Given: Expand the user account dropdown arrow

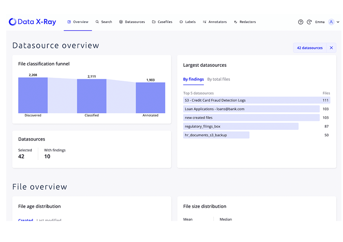Looking at the screenshot, I should (338, 22).
